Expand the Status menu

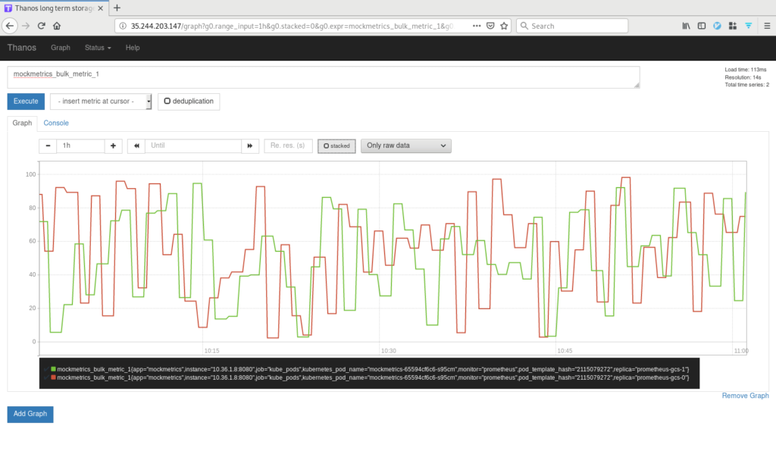tap(97, 47)
